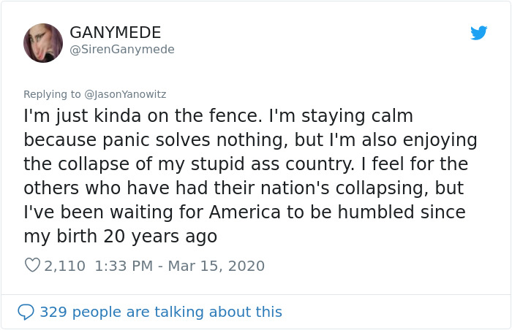Click the 329 conversation count
Viewport: 512px width, 330px height.
coord(52,312)
